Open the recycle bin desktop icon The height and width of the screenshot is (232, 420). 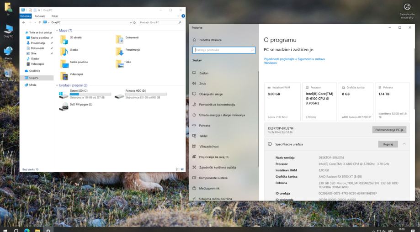[8, 75]
